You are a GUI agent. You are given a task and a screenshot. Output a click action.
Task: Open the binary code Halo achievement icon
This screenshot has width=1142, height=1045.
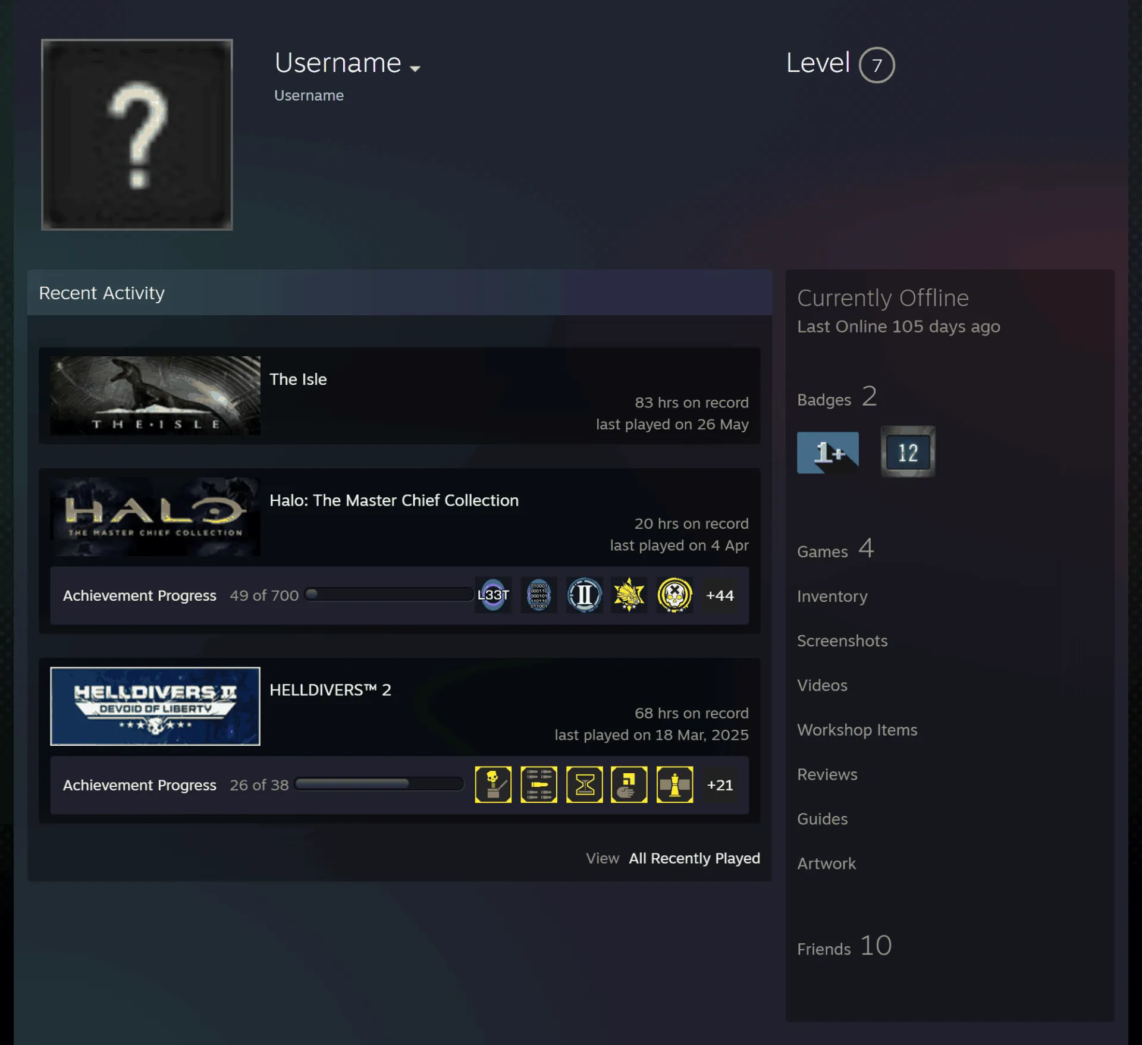pos(539,595)
